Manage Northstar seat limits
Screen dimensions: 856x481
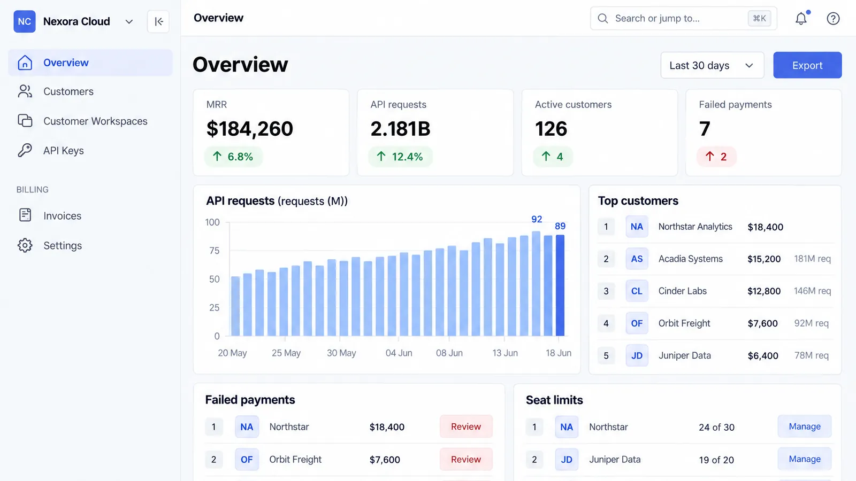tap(805, 426)
